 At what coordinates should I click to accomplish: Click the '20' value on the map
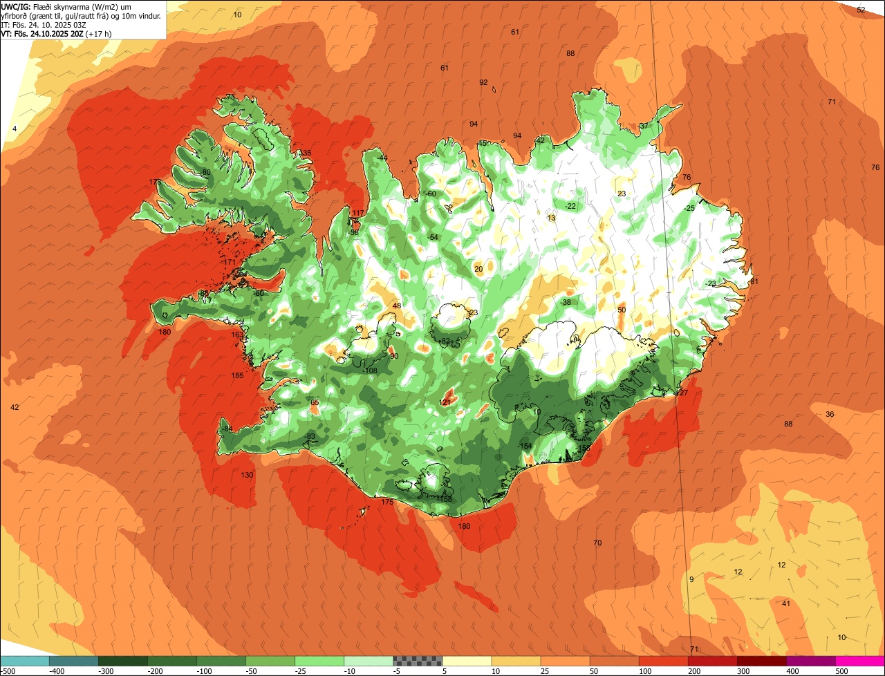[478, 269]
